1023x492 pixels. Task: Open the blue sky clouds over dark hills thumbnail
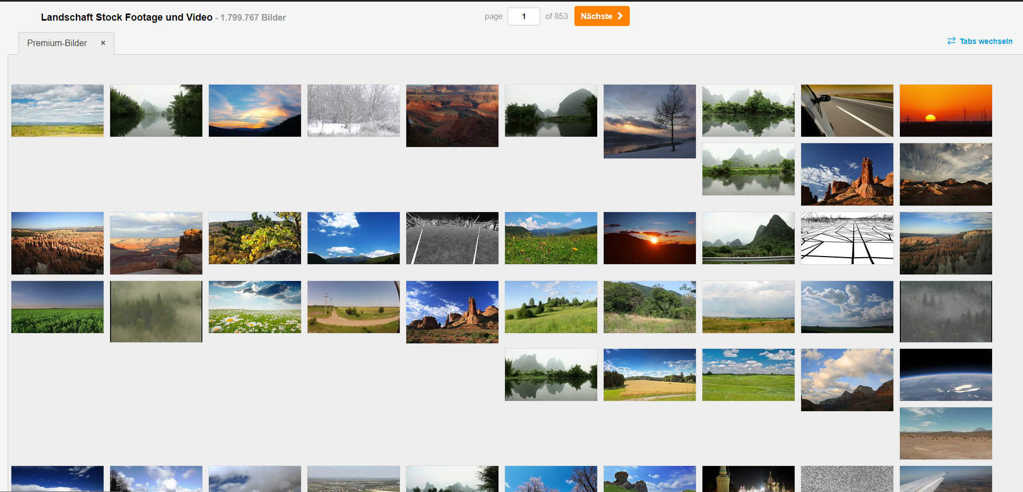(x=354, y=238)
